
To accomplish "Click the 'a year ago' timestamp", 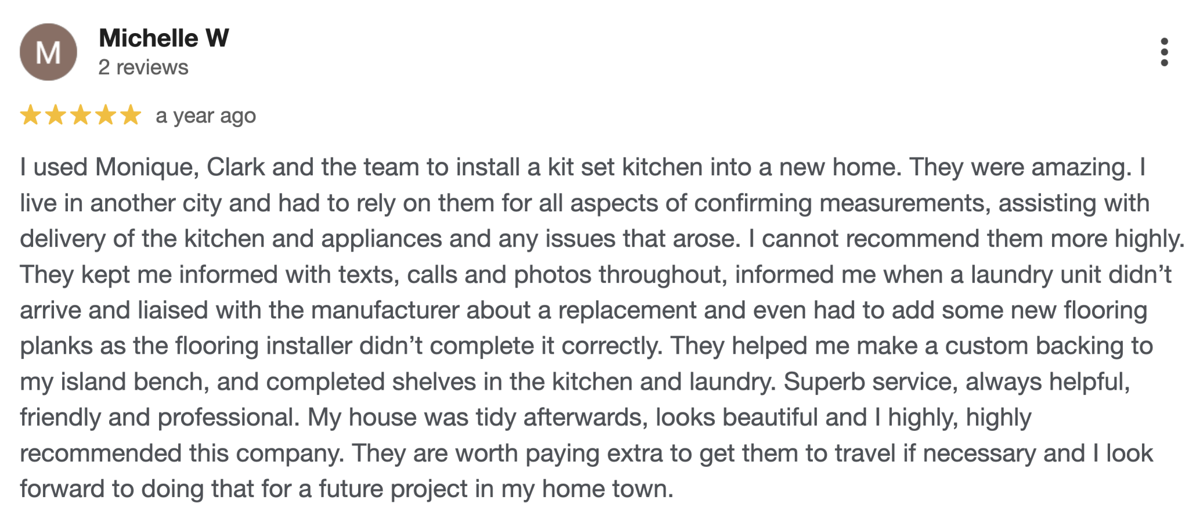I will 206,116.
